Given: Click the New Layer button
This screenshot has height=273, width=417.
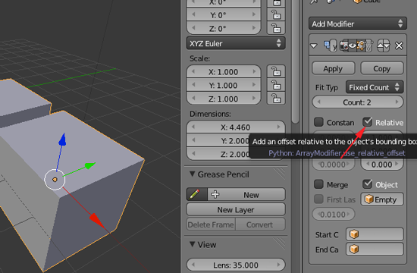Looking at the screenshot, I should [236, 209].
